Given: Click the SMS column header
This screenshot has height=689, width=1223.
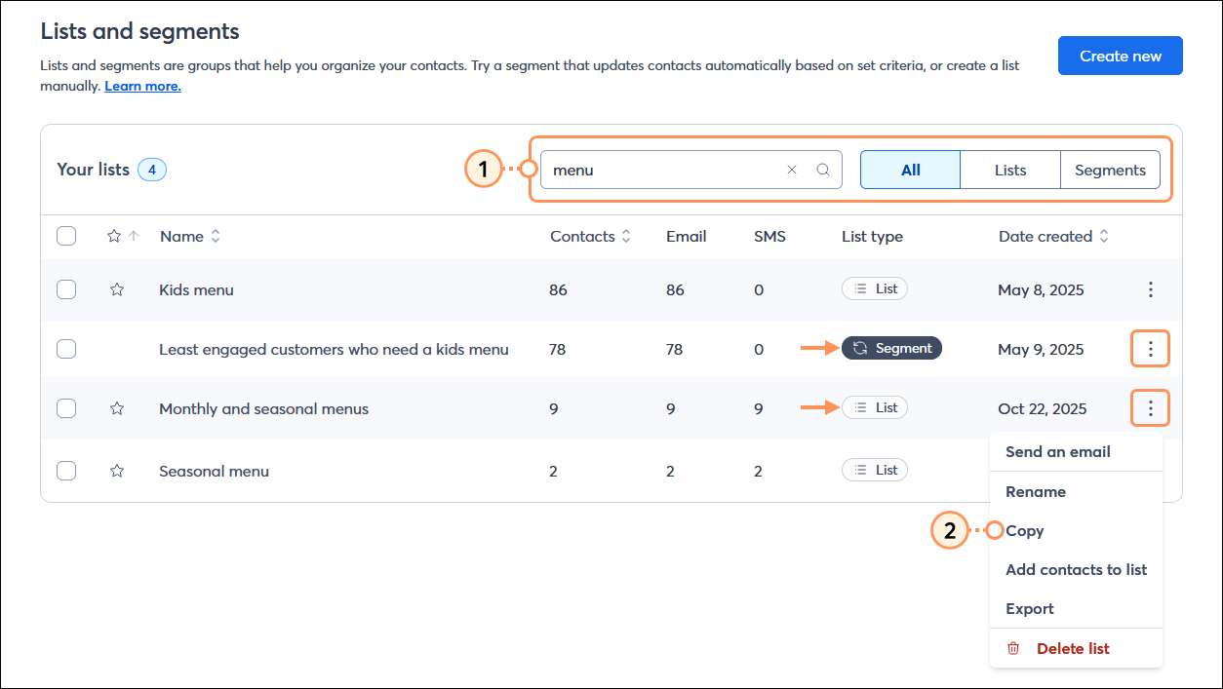Looking at the screenshot, I should [769, 236].
